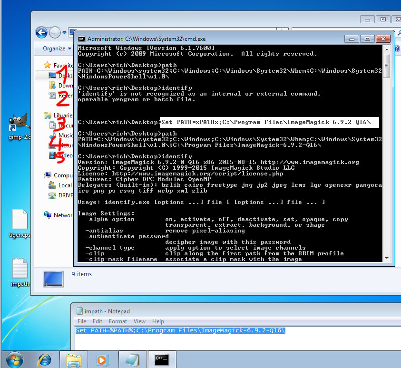This screenshot has width=401, height=368.
Task: Open the Videos library icon
Action: (52, 155)
